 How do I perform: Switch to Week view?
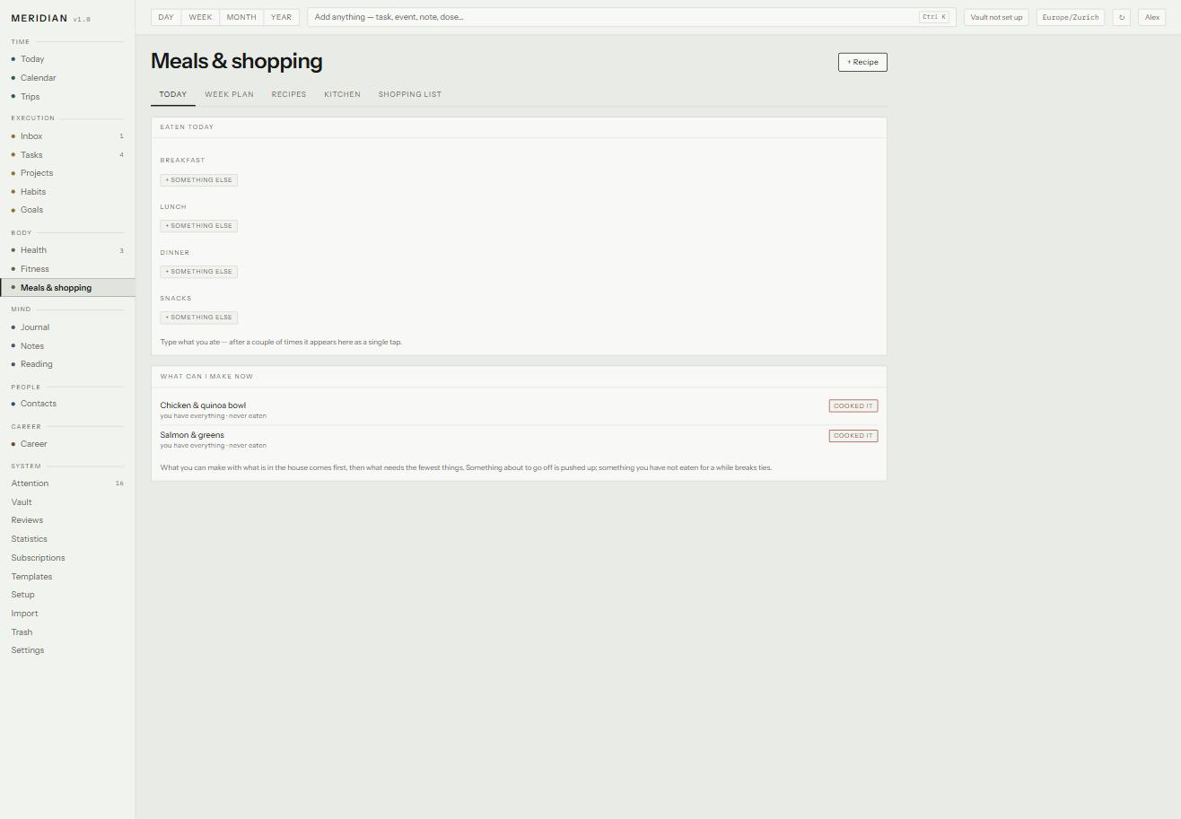coord(200,17)
